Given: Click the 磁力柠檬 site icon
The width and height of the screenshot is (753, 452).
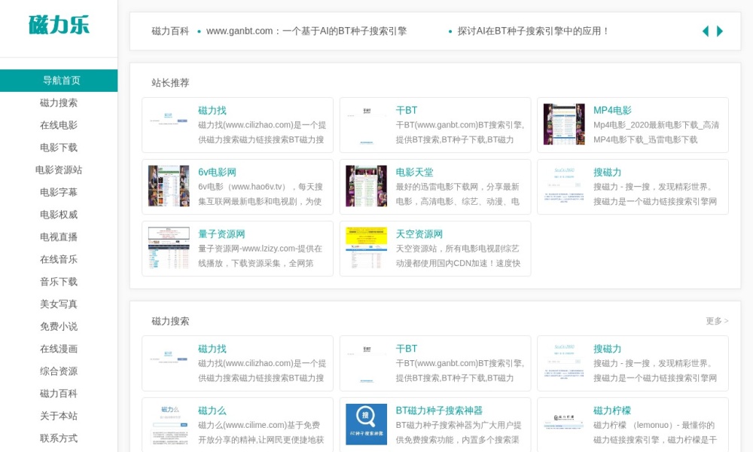Looking at the screenshot, I should pyautogui.click(x=563, y=423).
